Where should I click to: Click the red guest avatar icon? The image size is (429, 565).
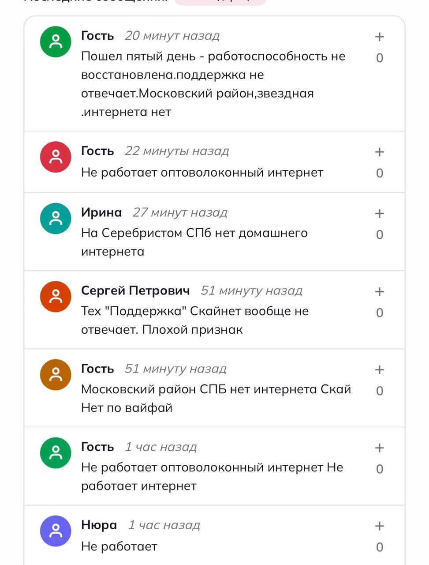[56, 157]
